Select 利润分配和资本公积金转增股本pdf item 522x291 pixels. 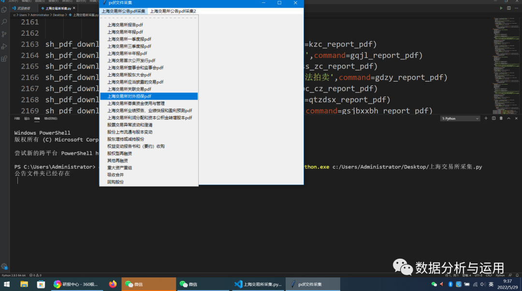pyautogui.click(x=149, y=118)
